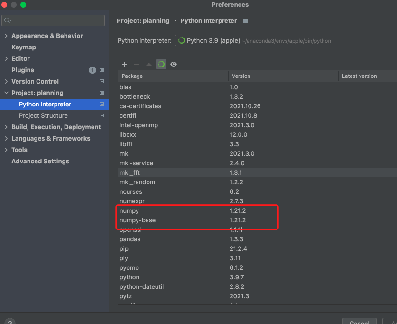
Task: Click the help question mark button
Action: click(10, 321)
